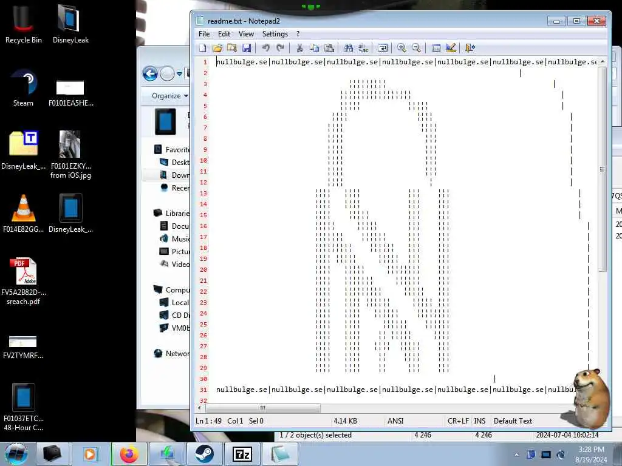
Task: Toggle word wrap toolbar icon
Action: [383, 49]
